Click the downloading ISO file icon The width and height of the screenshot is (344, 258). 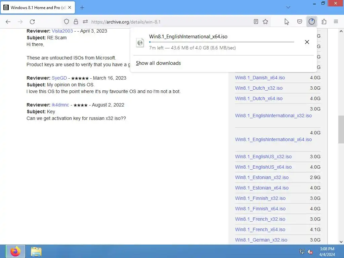(140, 42)
